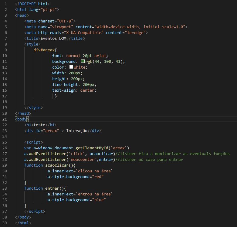Click the closing style tag on line 19
The width and height of the screenshot is (237, 227).
point(34,108)
